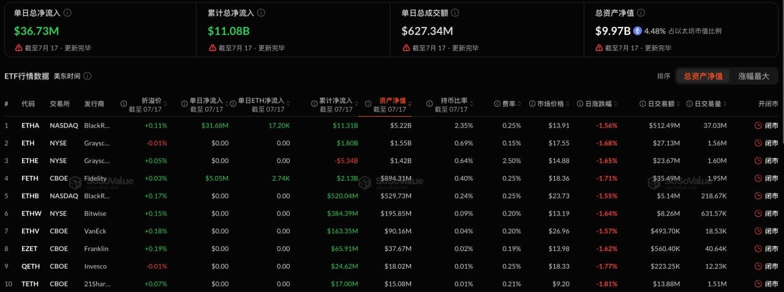Screen dimensions: 784x292
Task: Switch to the 涨幅最大 sort tab
Action: (x=753, y=76)
